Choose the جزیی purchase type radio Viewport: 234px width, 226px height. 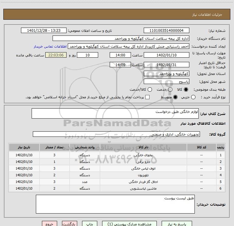[193, 97]
